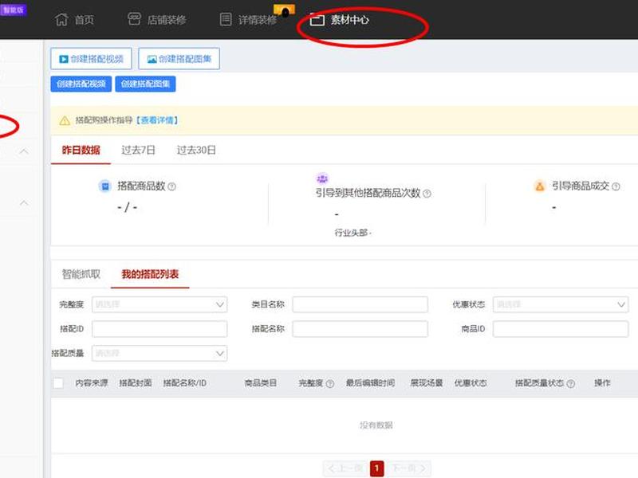
Task: Click the warning triangle icon in the guide banner
Action: click(x=65, y=121)
